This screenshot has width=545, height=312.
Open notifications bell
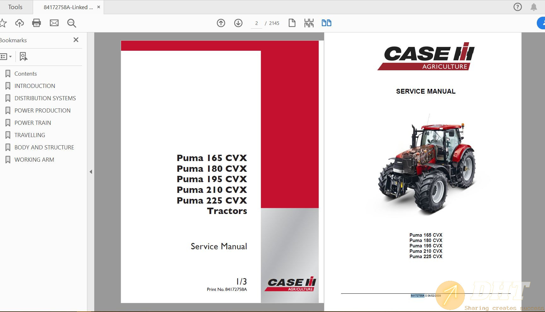coord(534,7)
